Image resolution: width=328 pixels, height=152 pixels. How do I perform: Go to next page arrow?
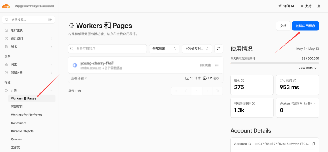[207, 91]
